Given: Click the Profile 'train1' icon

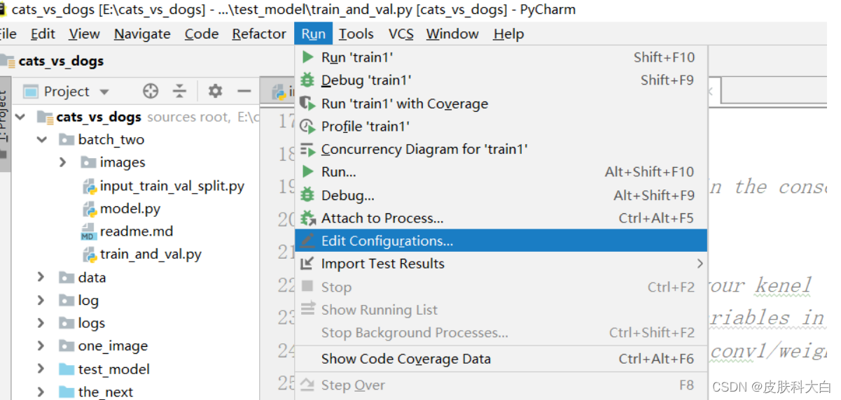Looking at the screenshot, I should click(307, 127).
